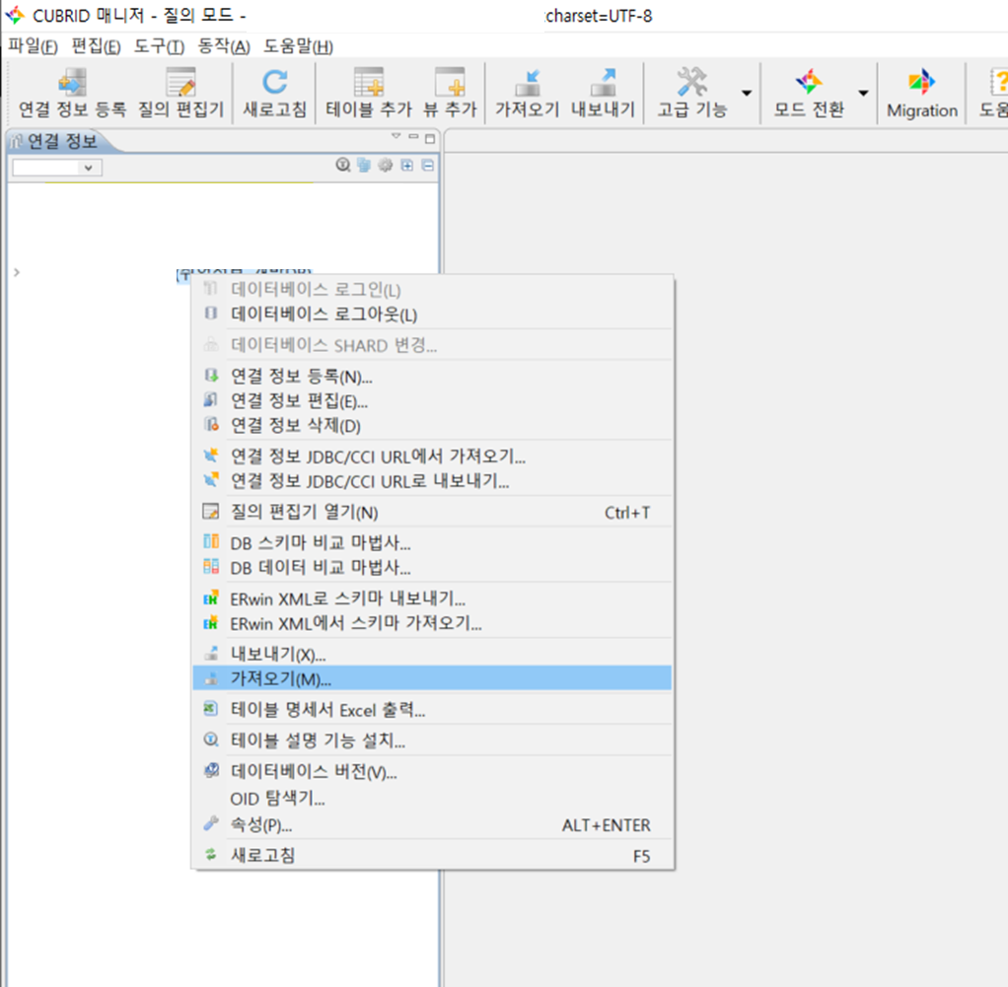Click the 뷰 추가 toolbar icon

pyautogui.click(x=450, y=83)
